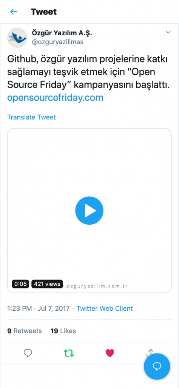Click the 0:05 video duration label

point(20,284)
